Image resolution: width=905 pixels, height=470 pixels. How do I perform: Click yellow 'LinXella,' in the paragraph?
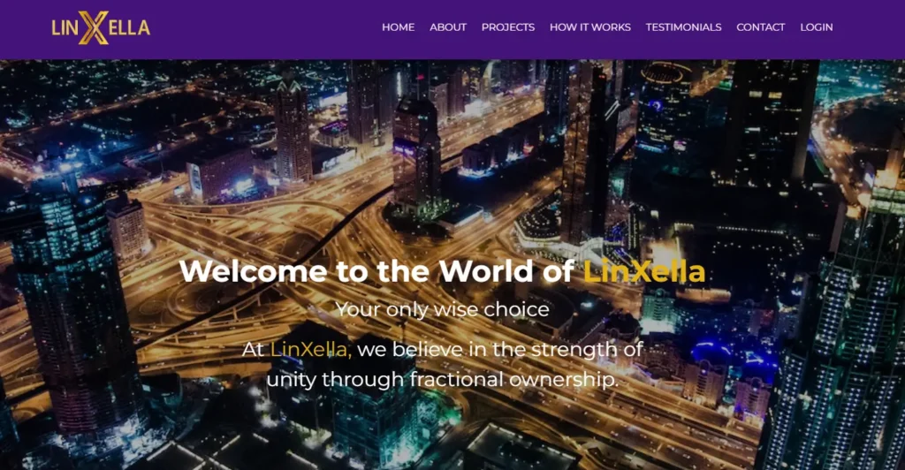[310, 350]
